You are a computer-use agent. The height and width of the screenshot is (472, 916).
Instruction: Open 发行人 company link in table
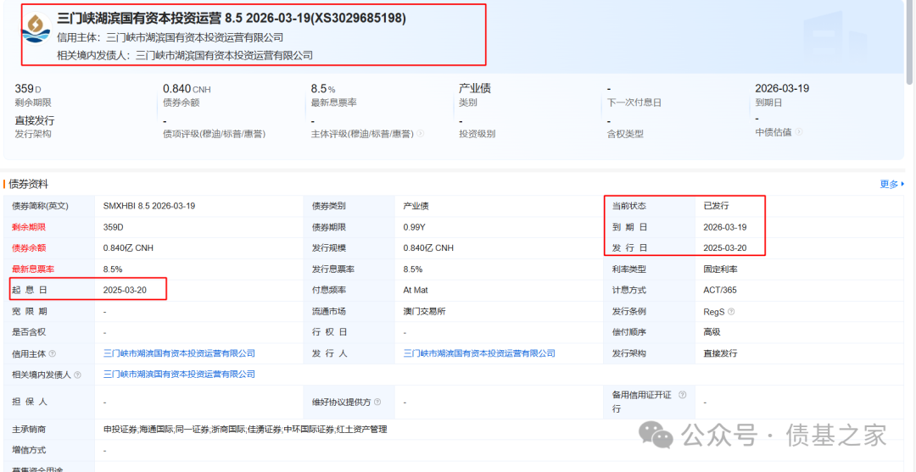[x=479, y=353]
